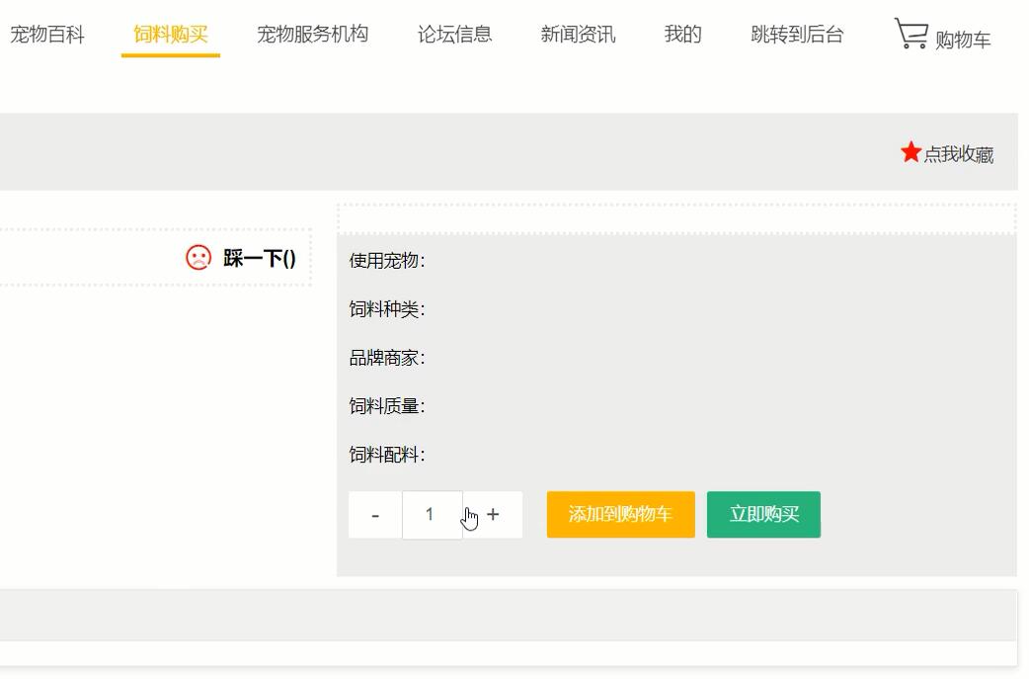Image resolution: width=1029 pixels, height=679 pixels.
Task: Open the 我的 personal page
Action: click(x=681, y=35)
